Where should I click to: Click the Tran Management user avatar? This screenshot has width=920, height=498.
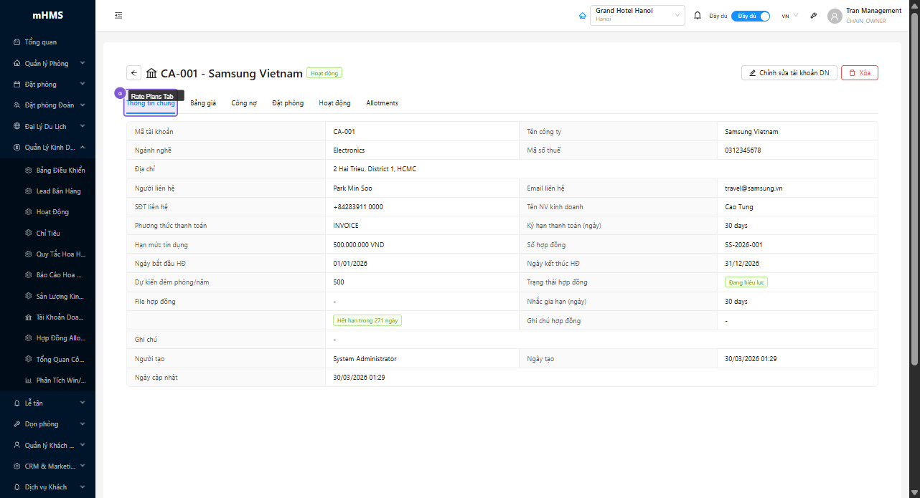coord(834,16)
